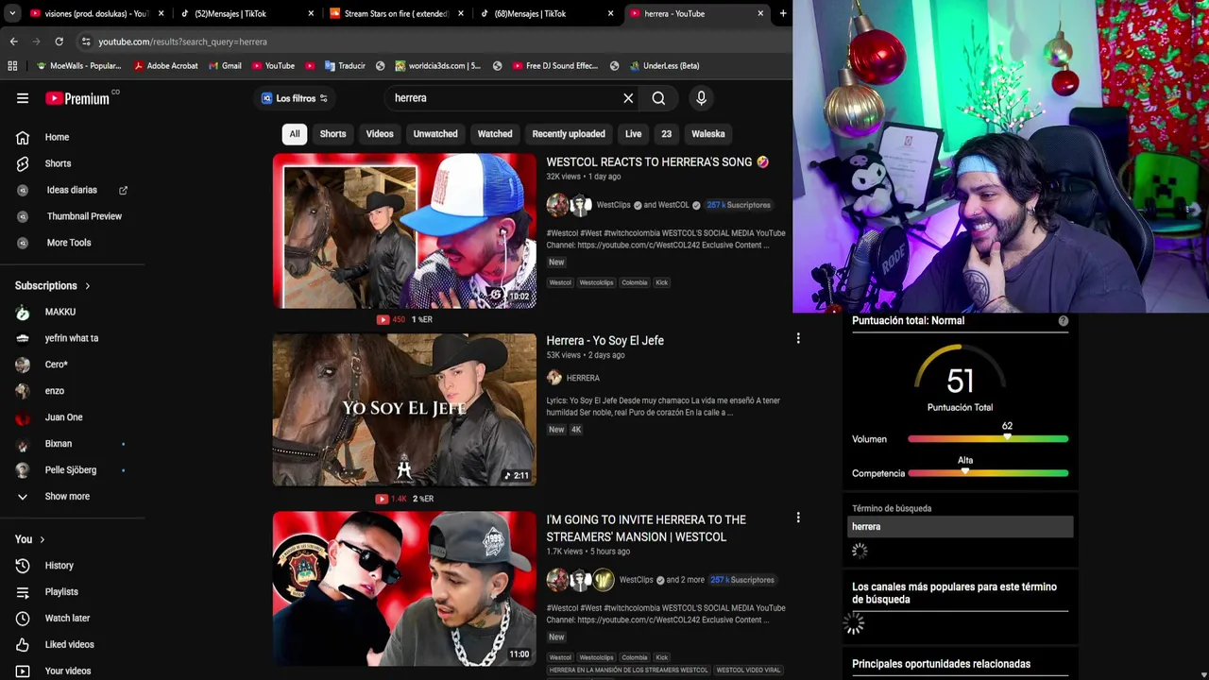Select the herrera término de búsqueda row
The height and width of the screenshot is (680, 1209).
tap(960, 527)
